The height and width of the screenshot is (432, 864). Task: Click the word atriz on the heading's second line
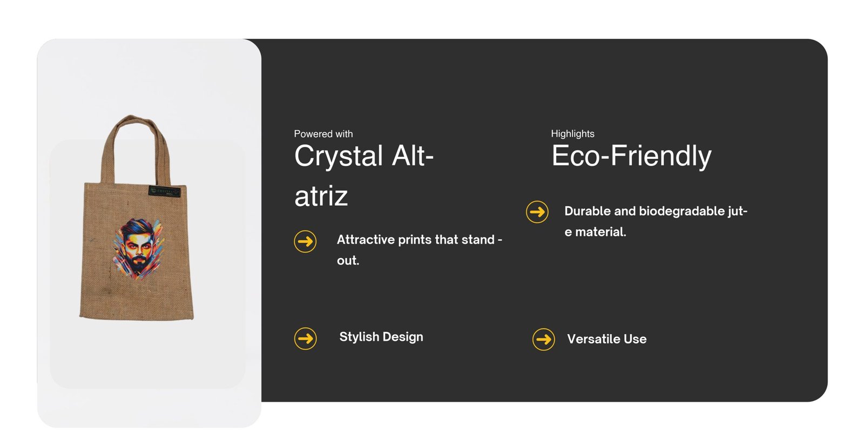point(321,195)
